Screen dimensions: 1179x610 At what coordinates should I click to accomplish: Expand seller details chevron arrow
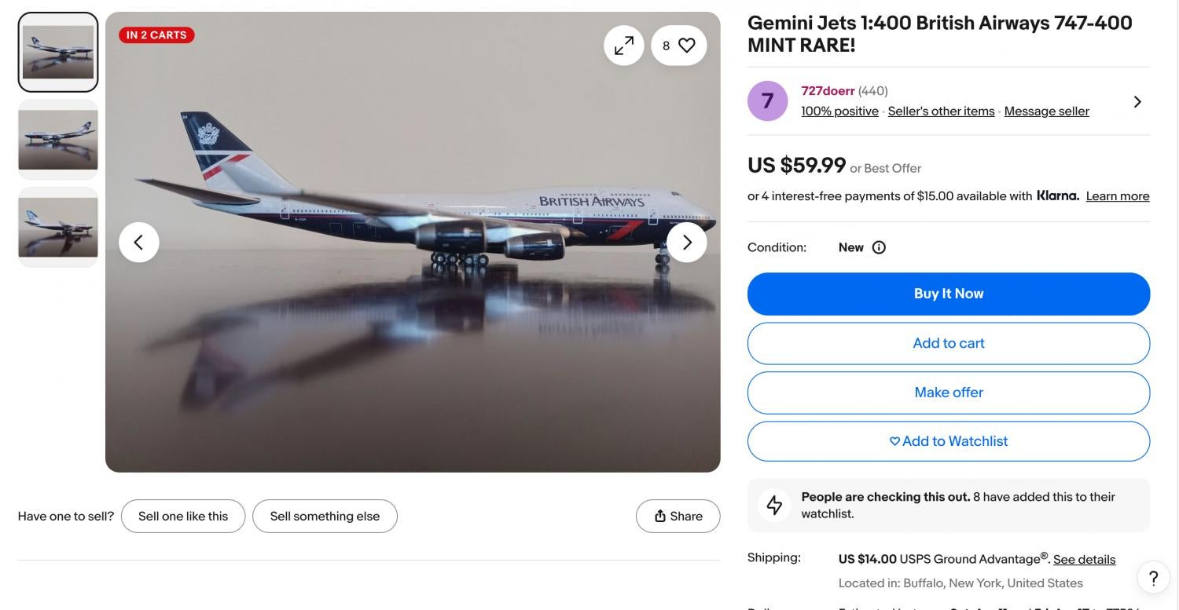1137,101
